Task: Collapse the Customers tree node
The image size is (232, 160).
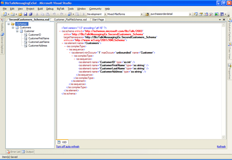Action: click(x=13, y=28)
